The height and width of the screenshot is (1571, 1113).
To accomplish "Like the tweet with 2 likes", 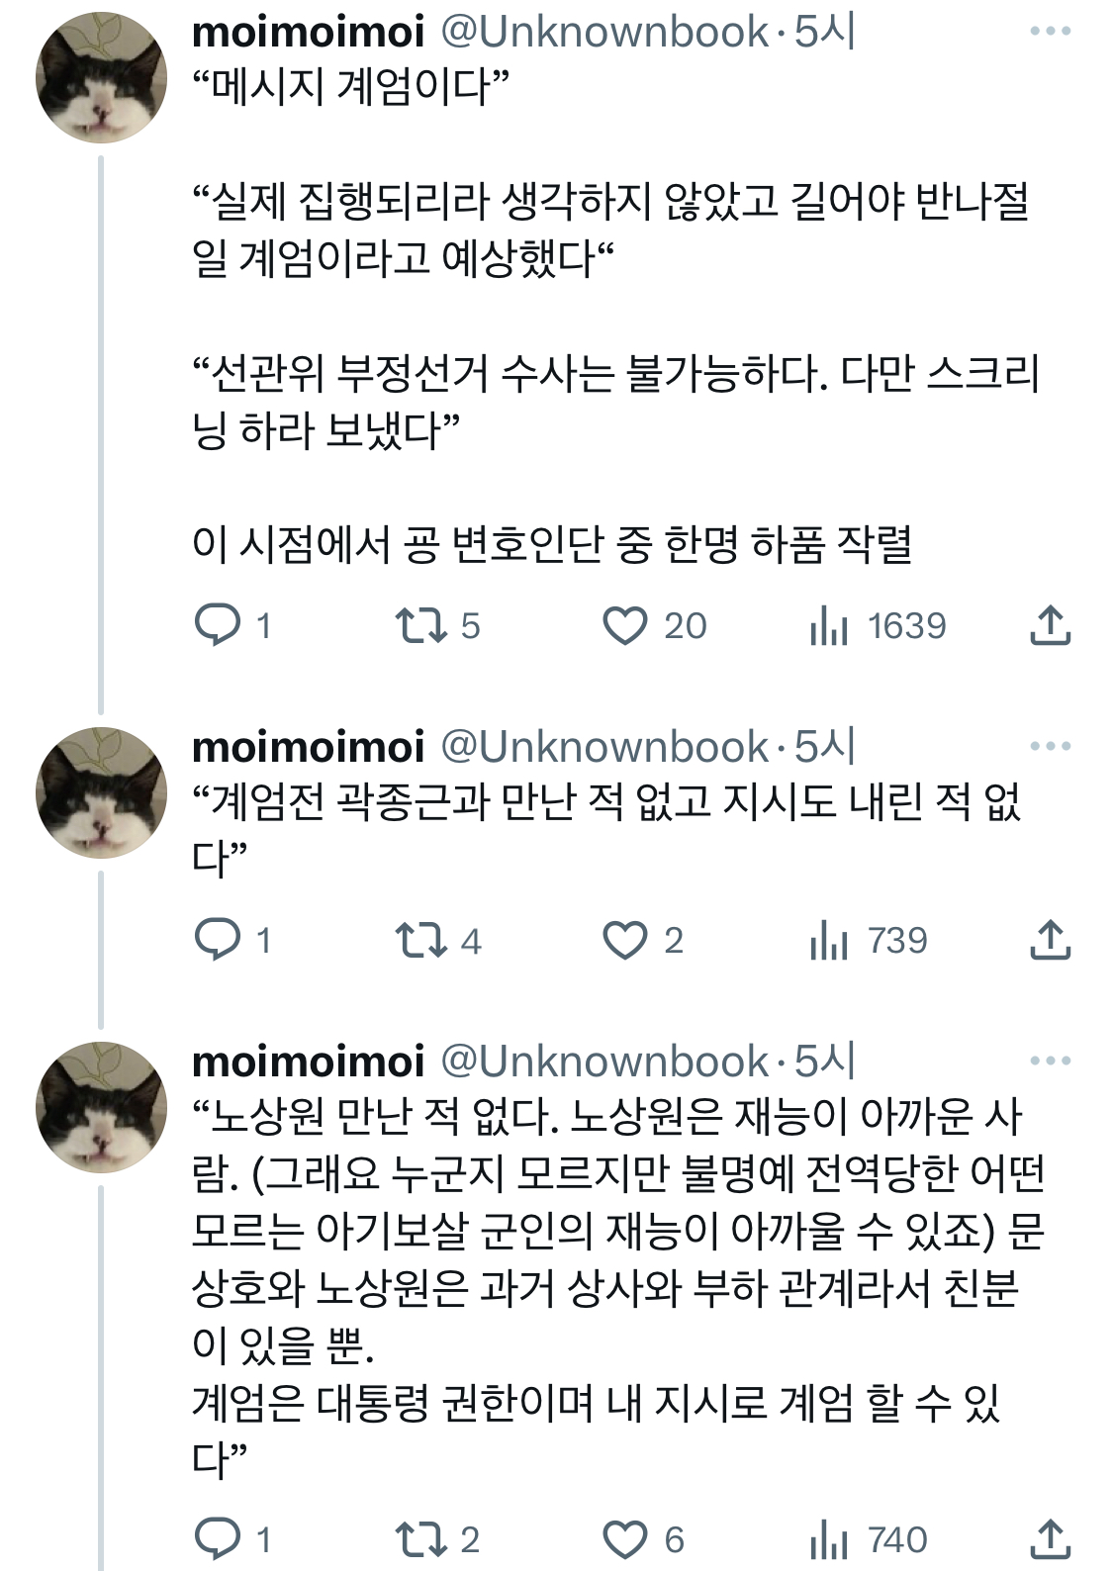I will point(625,940).
